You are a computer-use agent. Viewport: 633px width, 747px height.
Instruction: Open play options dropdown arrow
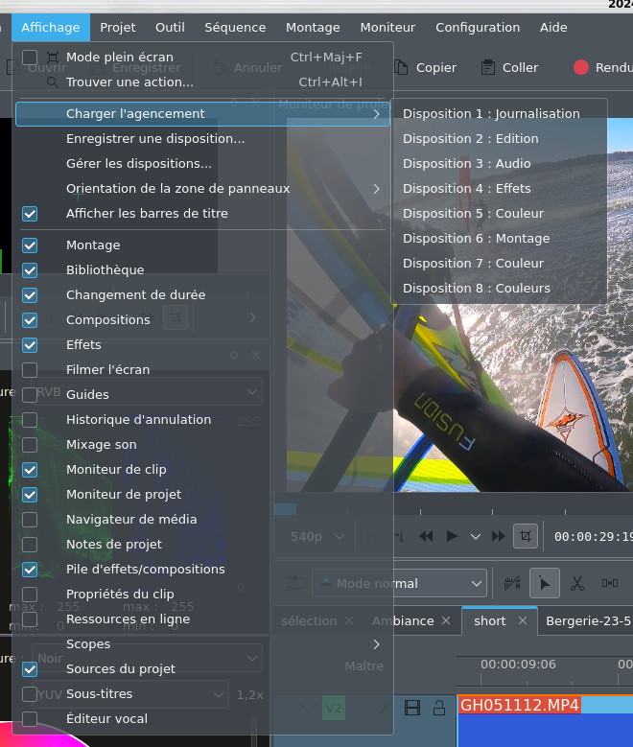pos(475,536)
